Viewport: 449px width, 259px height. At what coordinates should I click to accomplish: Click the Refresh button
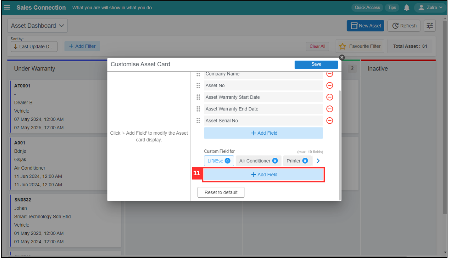(x=404, y=26)
